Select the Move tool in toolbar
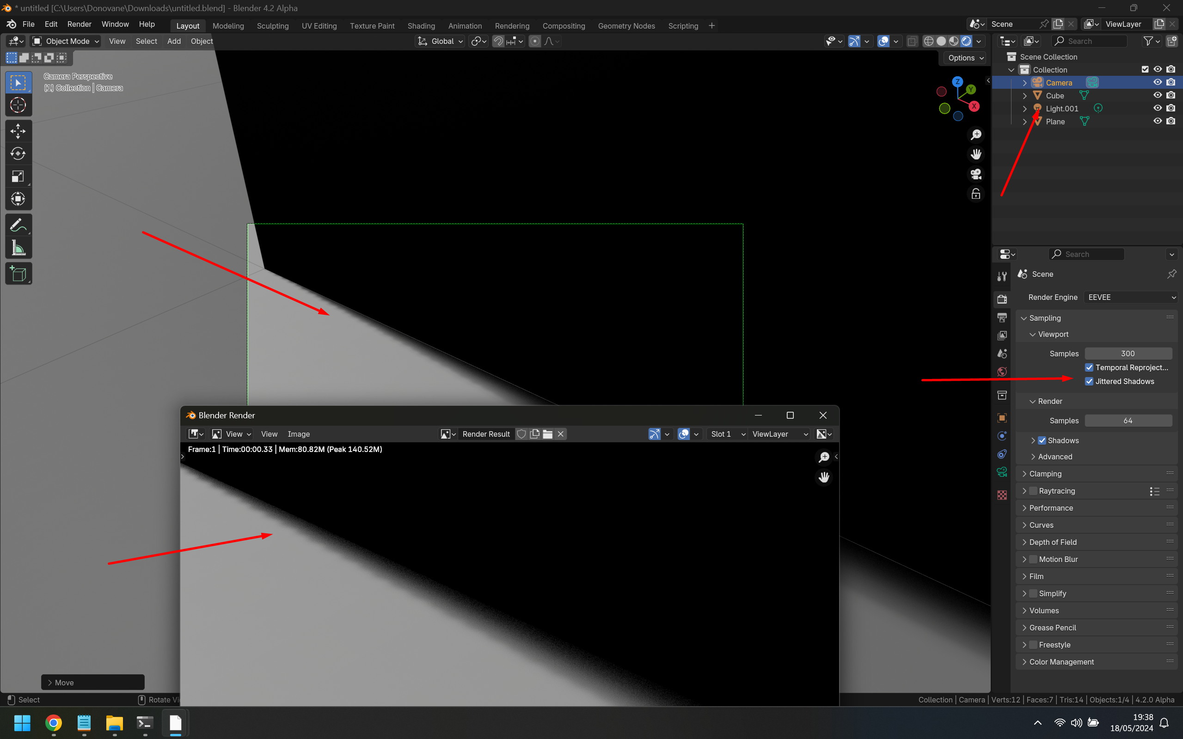1183x739 pixels. coord(18,131)
